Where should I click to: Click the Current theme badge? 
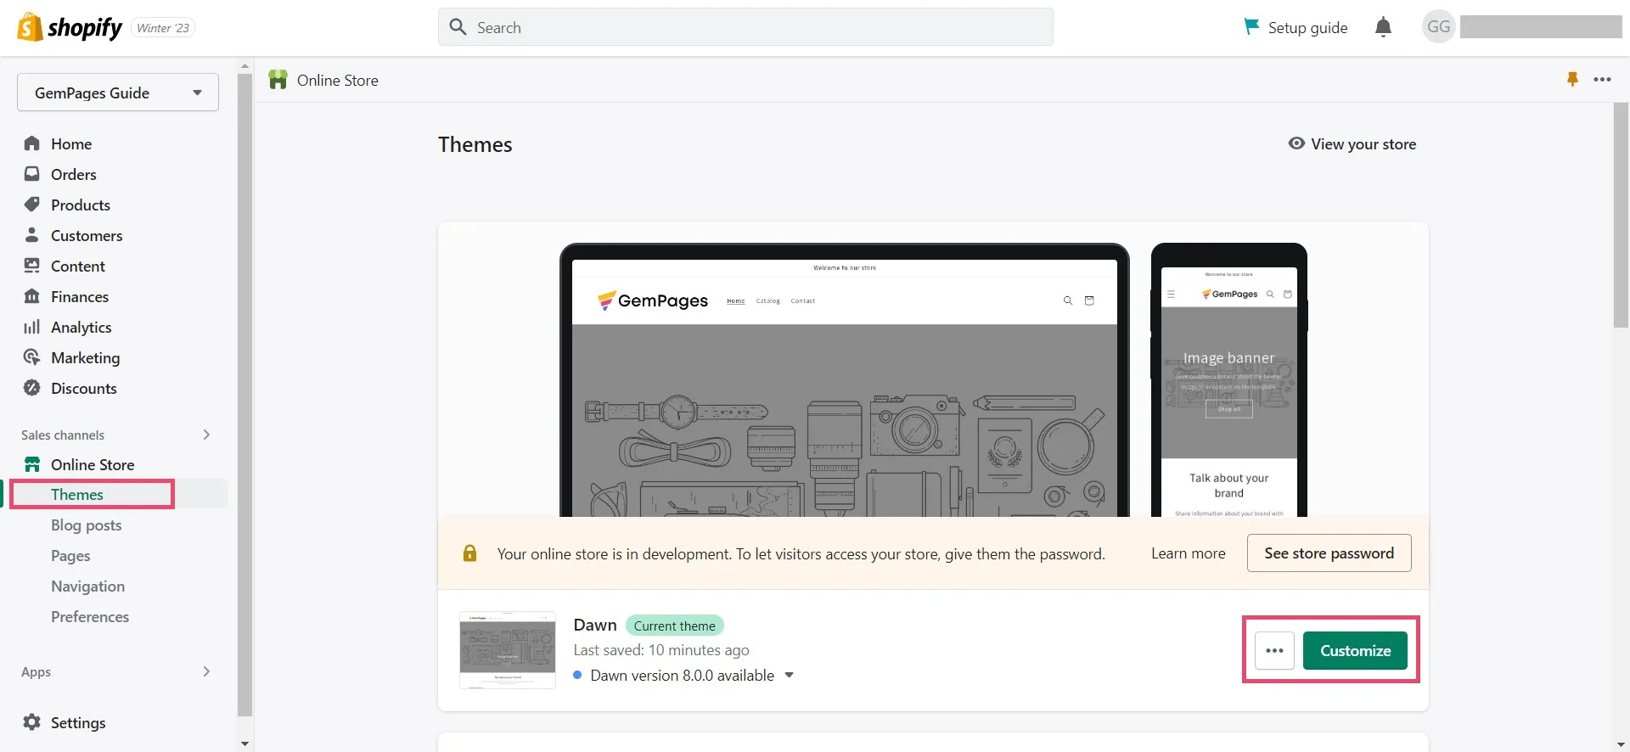coord(674,626)
